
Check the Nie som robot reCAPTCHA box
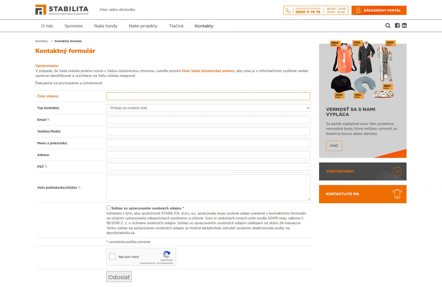113,257
